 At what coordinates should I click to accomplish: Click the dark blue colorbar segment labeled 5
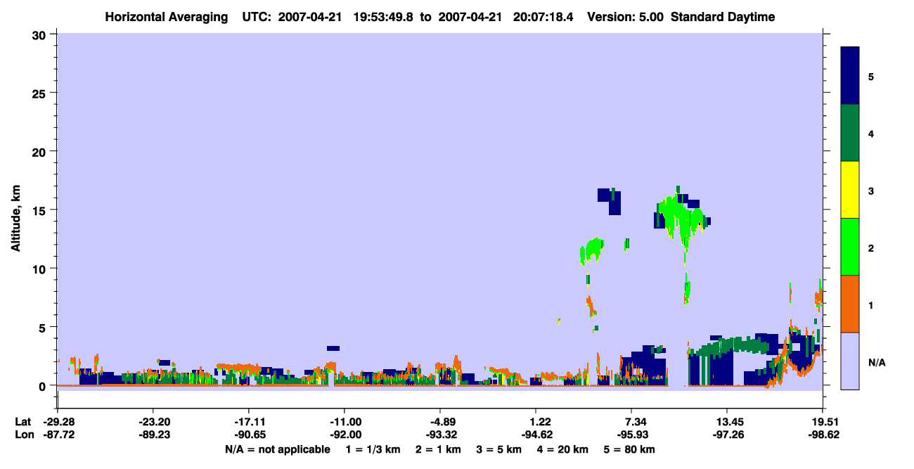click(x=849, y=76)
